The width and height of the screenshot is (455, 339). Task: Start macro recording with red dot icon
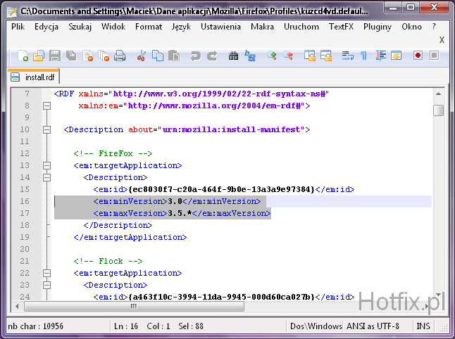pos(418,56)
